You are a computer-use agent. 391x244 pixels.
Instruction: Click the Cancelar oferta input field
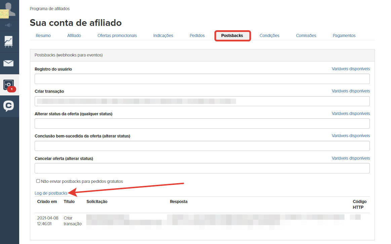click(x=202, y=168)
